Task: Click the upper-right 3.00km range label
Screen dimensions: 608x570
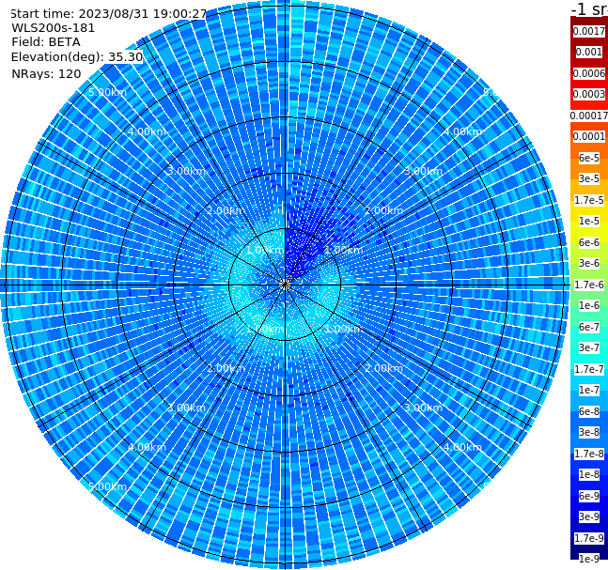Action: pos(423,171)
